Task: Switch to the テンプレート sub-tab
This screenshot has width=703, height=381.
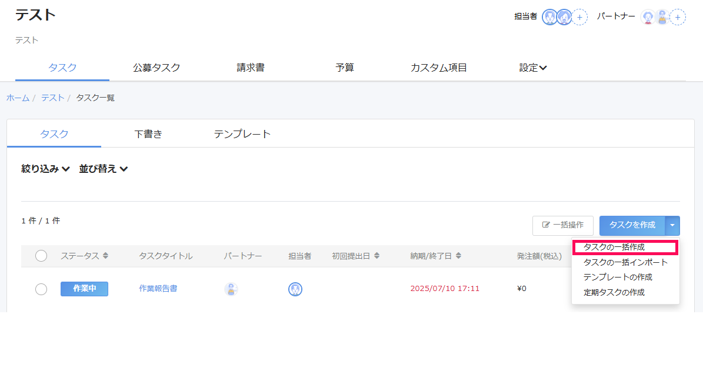Action: 242,134
